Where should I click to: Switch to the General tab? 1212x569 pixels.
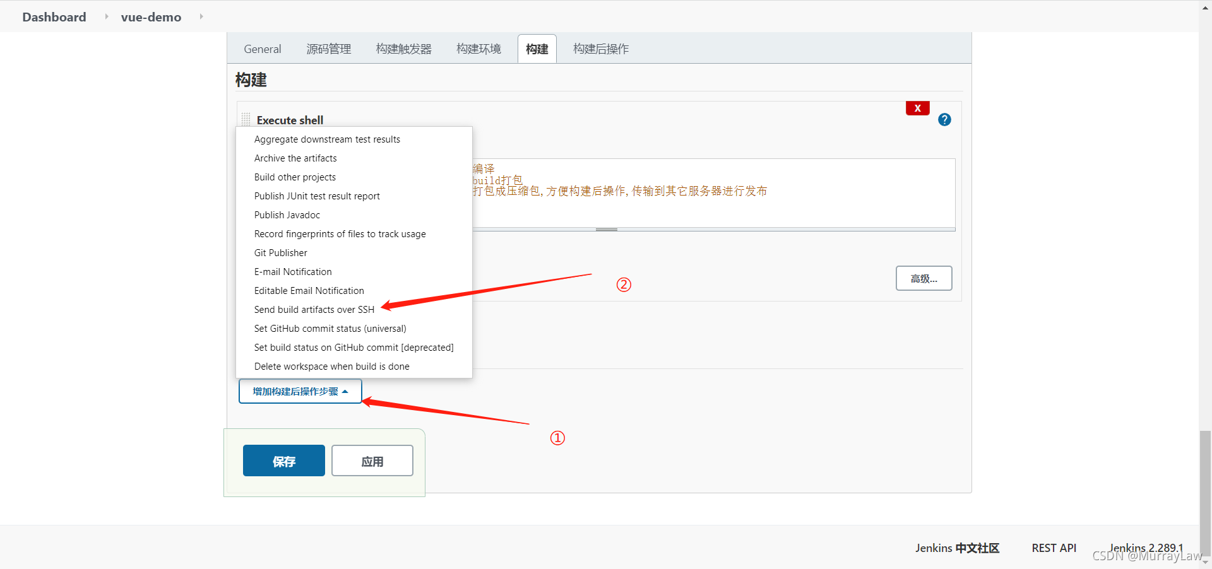point(263,49)
